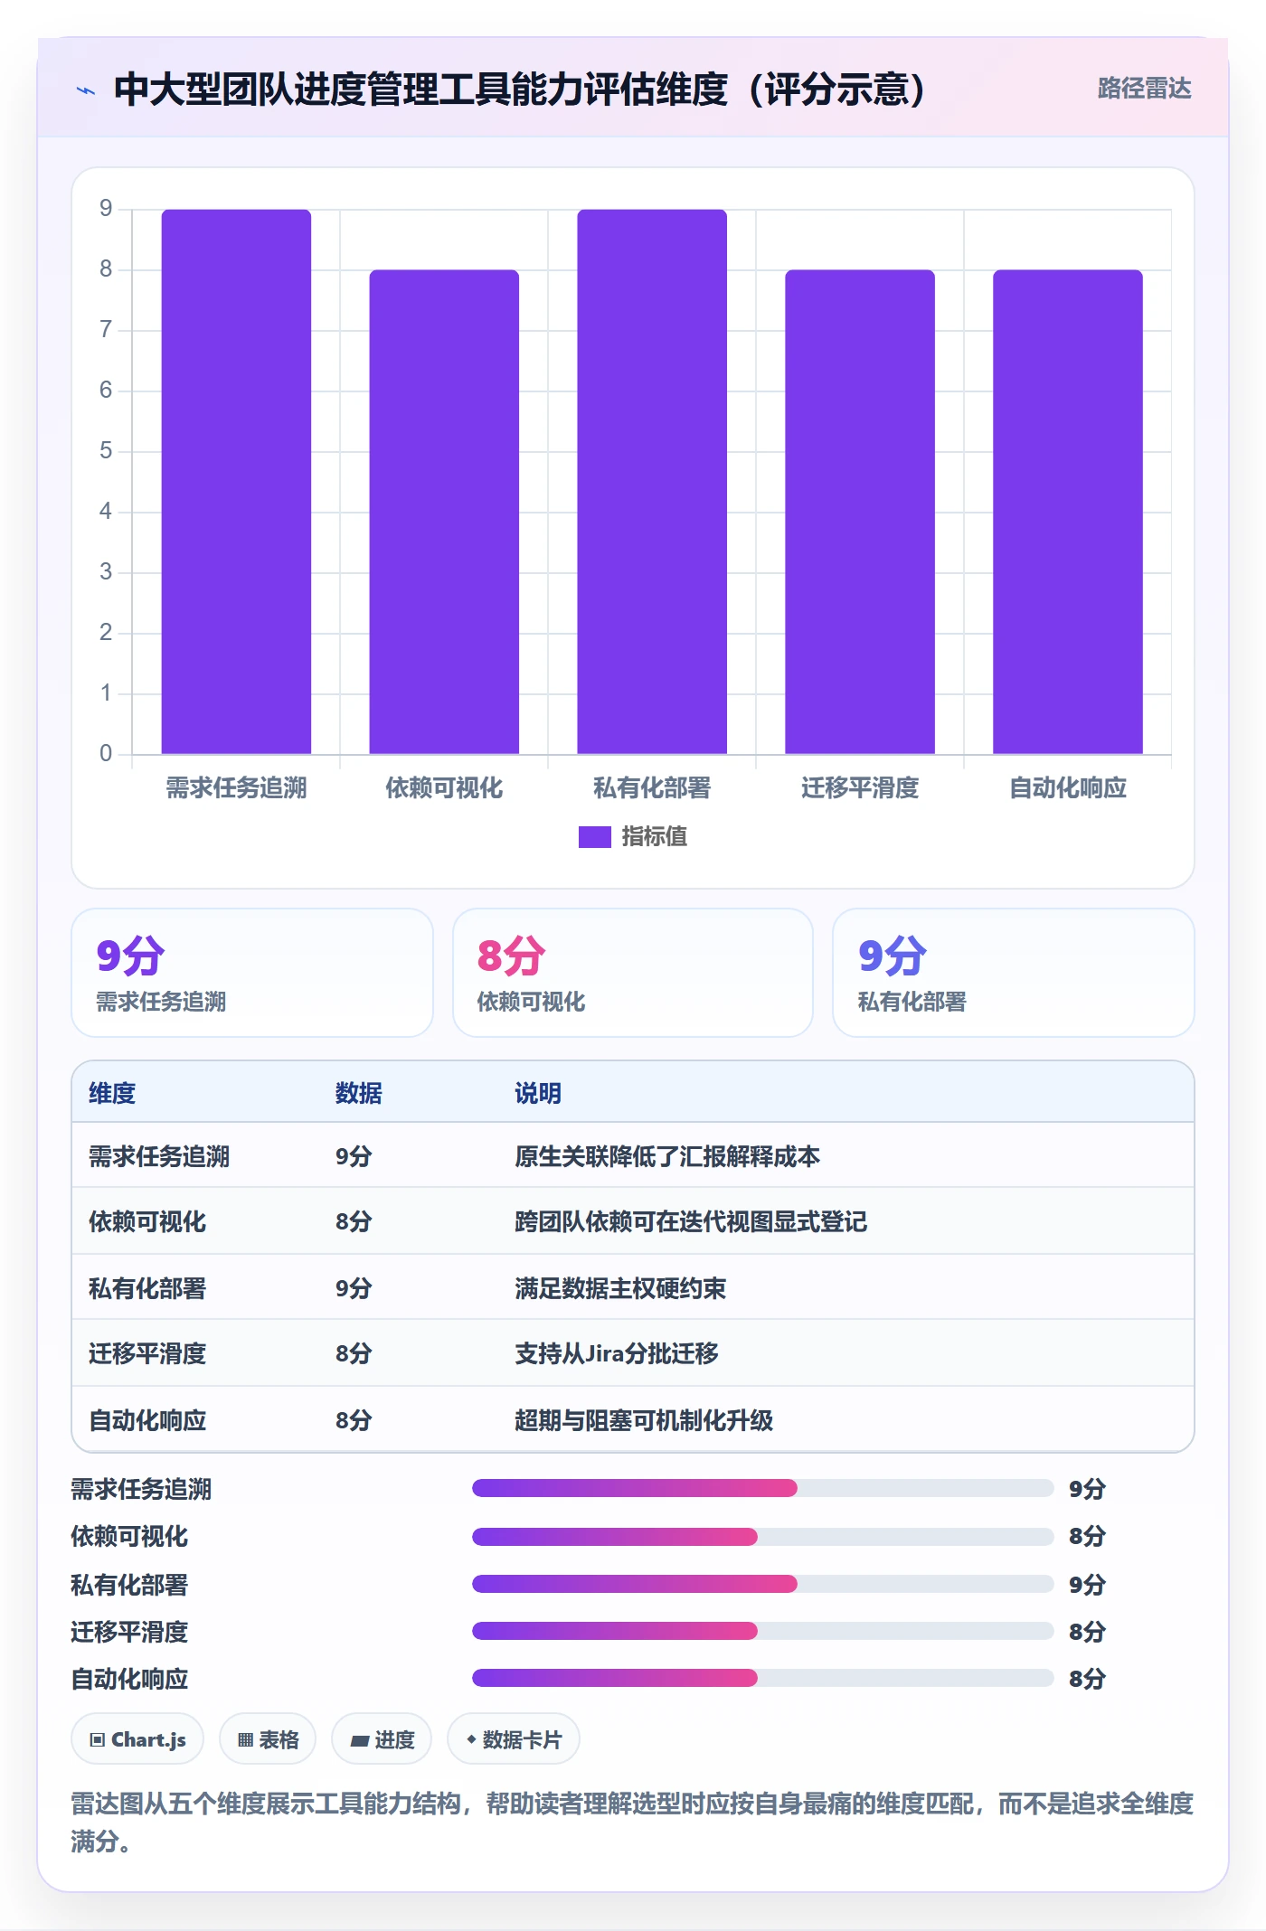Viewport: 1266px width, 1931px height.
Task: Click the square icon in the Chart.js chip
Action: pos(98,1739)
